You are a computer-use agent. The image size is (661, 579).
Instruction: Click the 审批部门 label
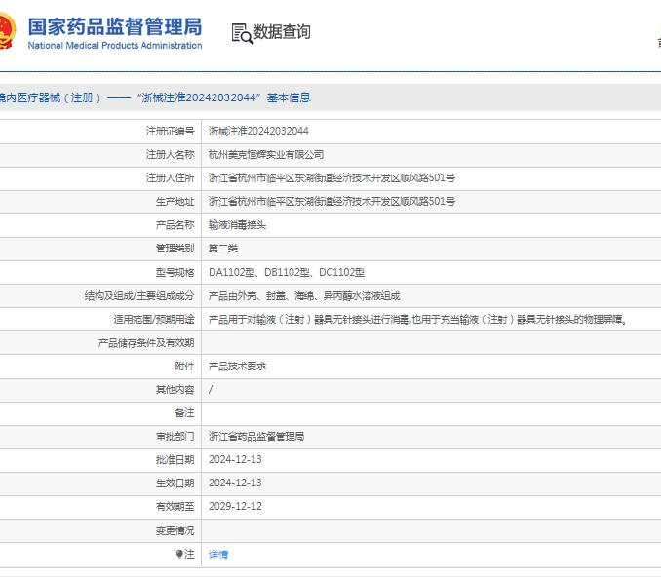(175, 436)
